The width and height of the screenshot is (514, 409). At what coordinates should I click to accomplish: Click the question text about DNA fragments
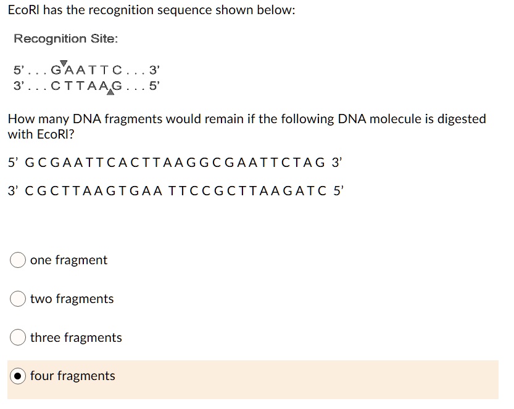coord(246,125)
